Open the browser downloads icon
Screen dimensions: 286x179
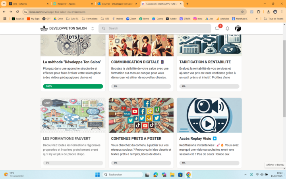point(268,12)
